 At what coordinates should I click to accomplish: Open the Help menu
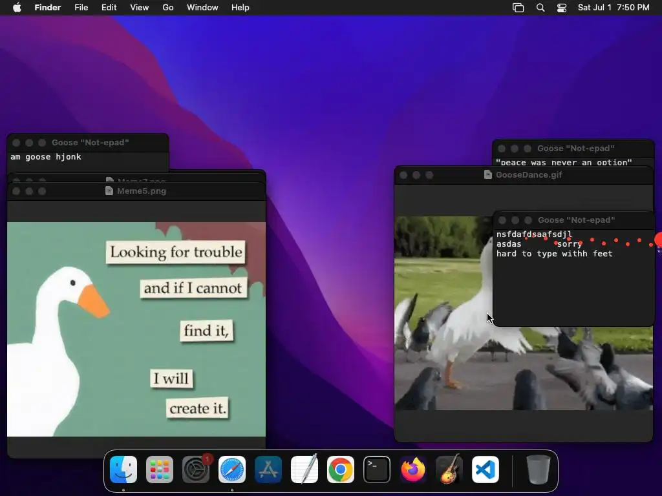[x=240, y=8]
